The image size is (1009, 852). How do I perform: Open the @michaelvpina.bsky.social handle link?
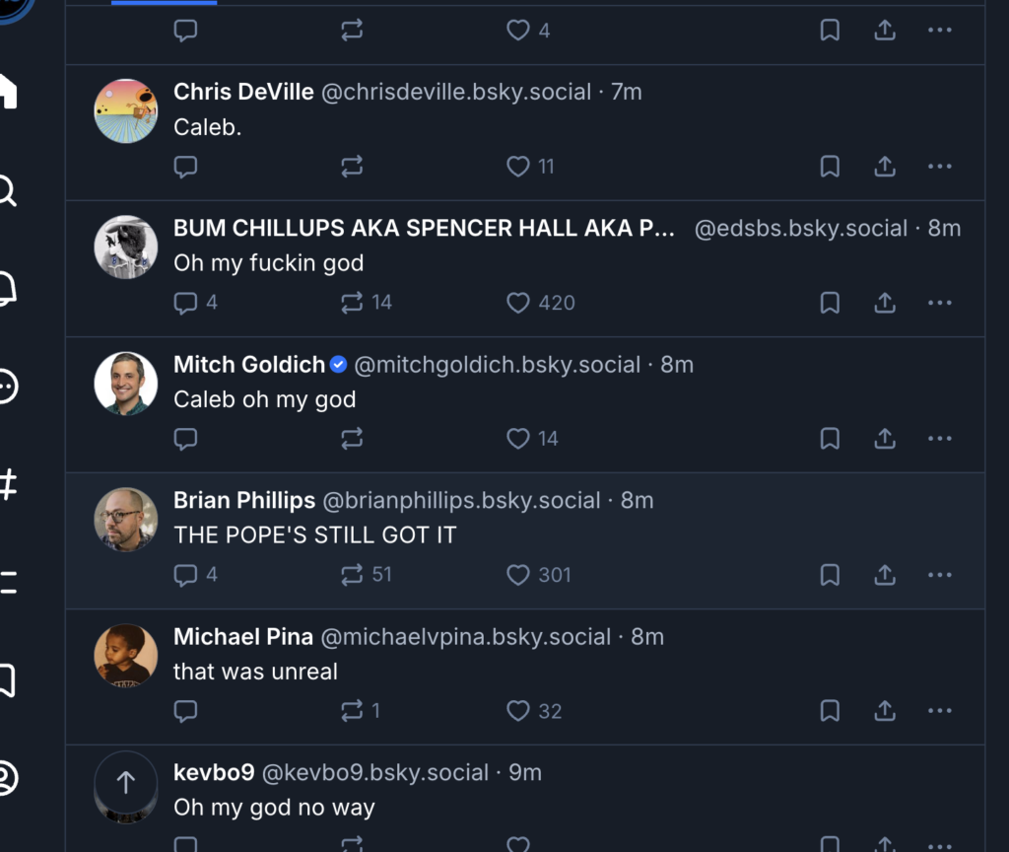click(466, 637)
